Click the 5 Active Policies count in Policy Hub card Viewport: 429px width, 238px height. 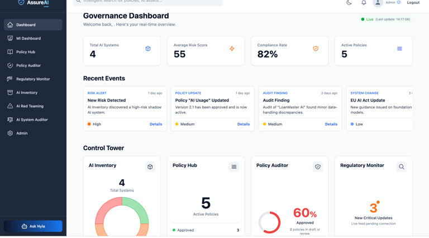206,203
